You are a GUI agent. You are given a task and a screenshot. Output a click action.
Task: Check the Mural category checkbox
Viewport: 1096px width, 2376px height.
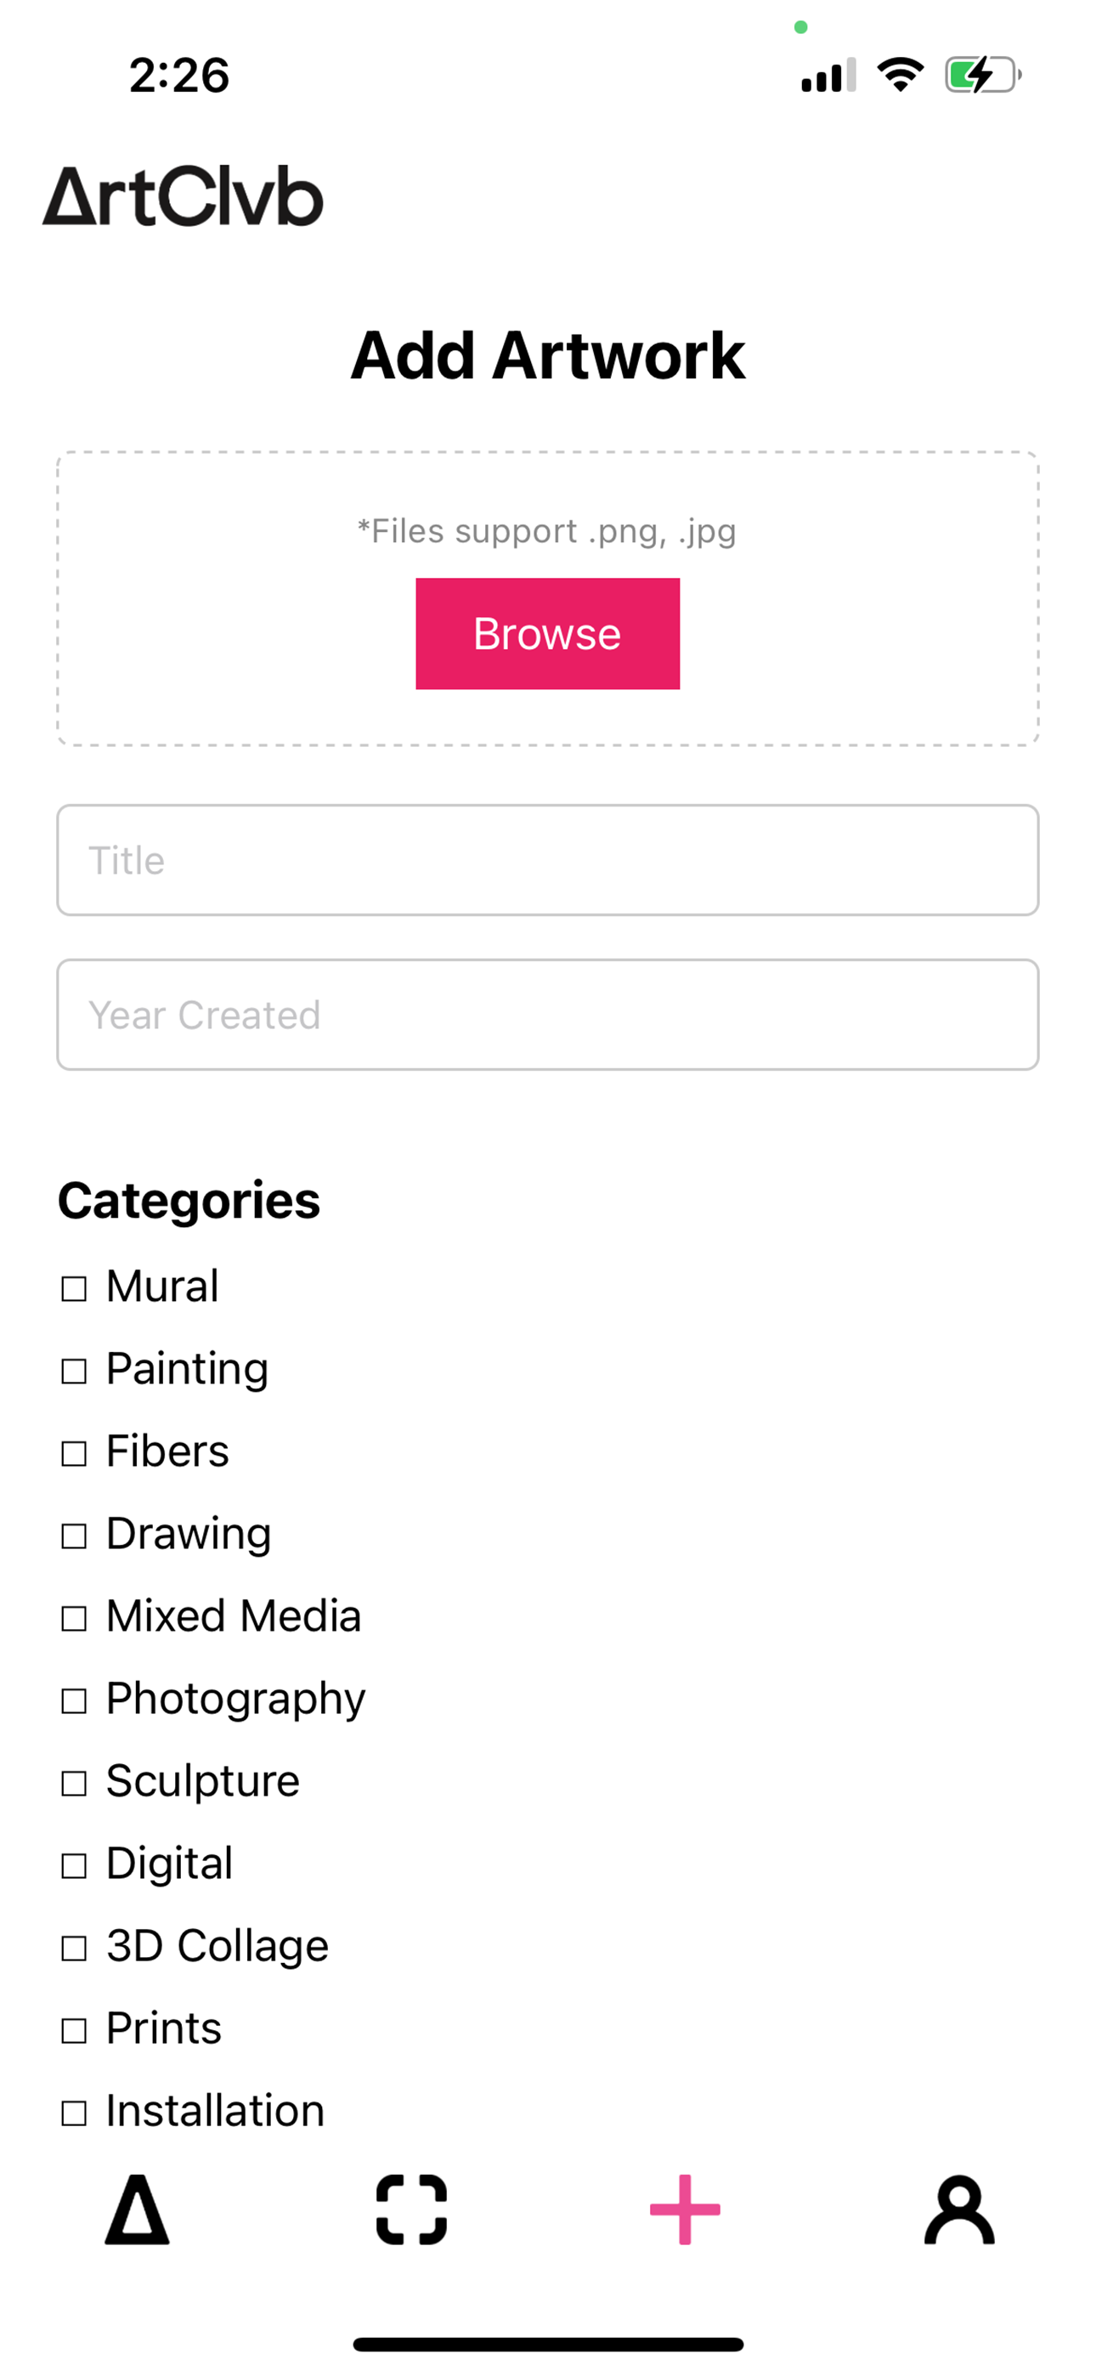(74, 1287)
